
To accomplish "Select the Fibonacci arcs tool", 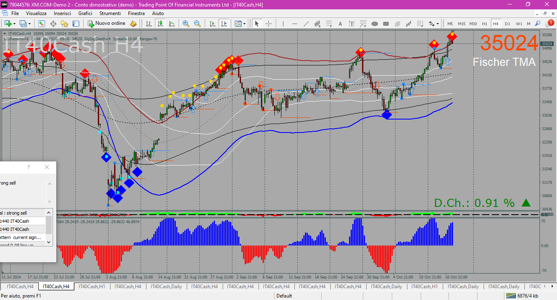I will coord(363,24).
